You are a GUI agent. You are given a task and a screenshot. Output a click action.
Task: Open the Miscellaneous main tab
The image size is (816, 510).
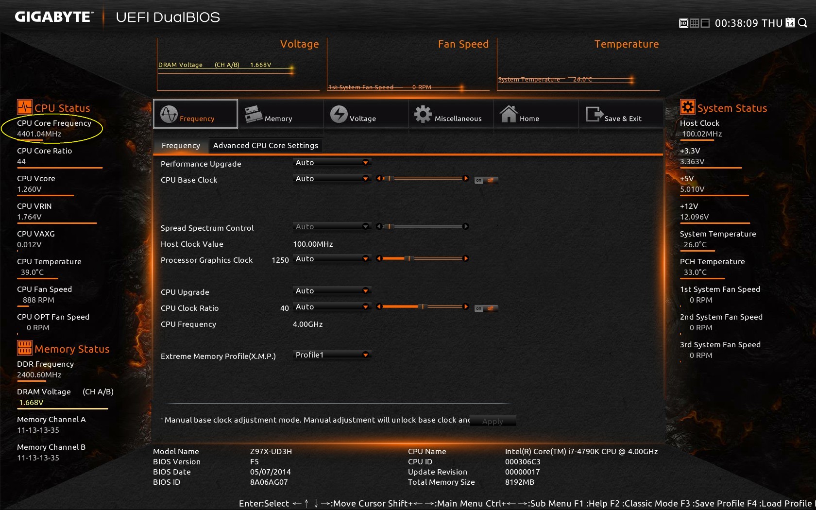(450, 114)
